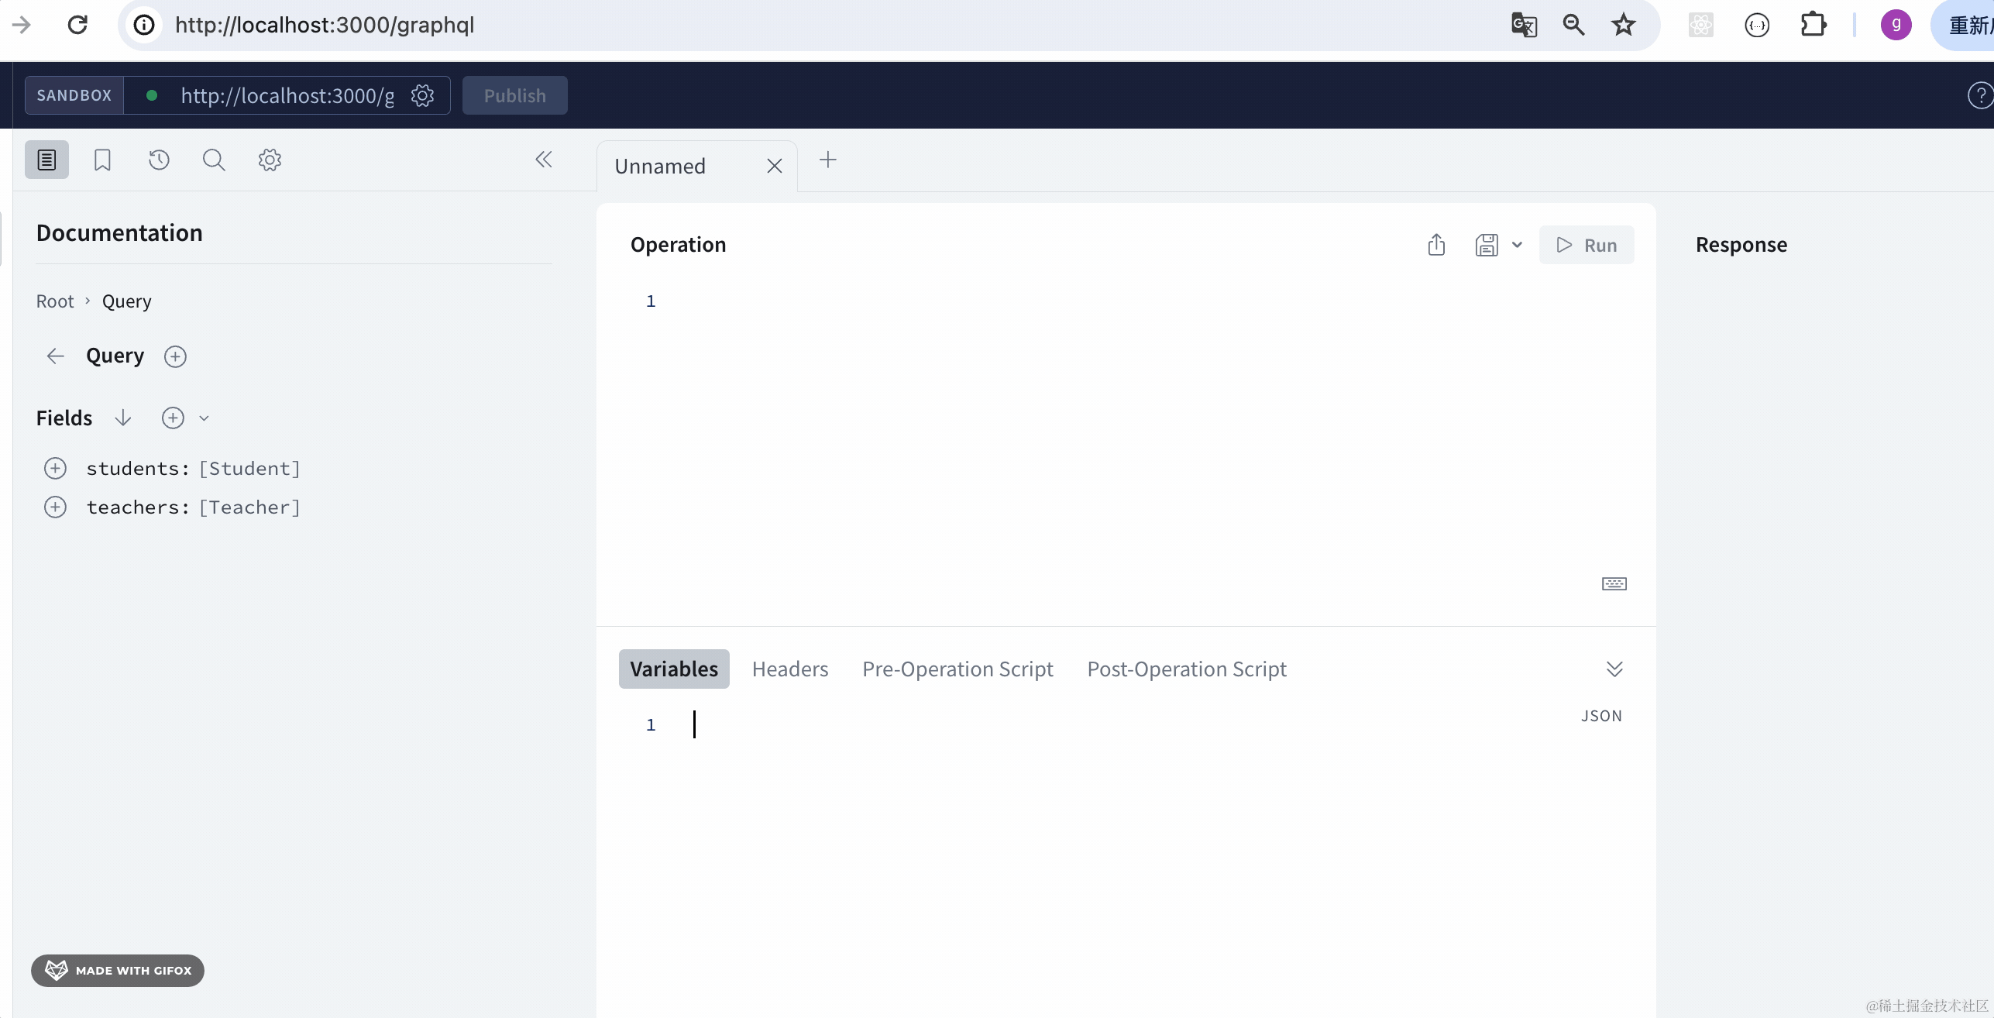The width and height of the screenshot is (1994, 1018).
Task: Open Explorer settings gear in sidebar
Action: (270, 160)
